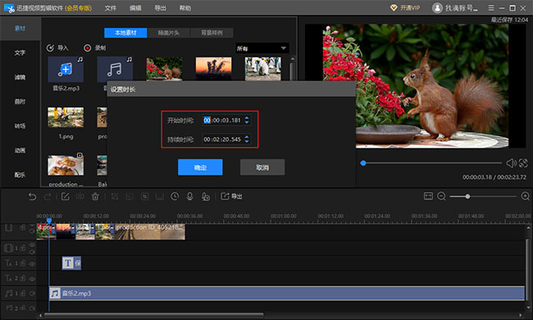Open the hamburger menu in title bar
The image size is (533, 320).
click(x=491, y=8)
